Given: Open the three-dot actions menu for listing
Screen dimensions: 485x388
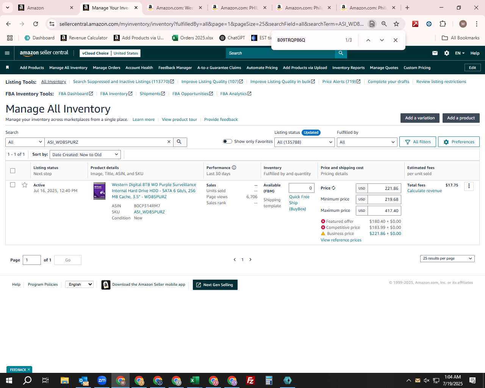Looking at the screenshot, I should 469,186.
